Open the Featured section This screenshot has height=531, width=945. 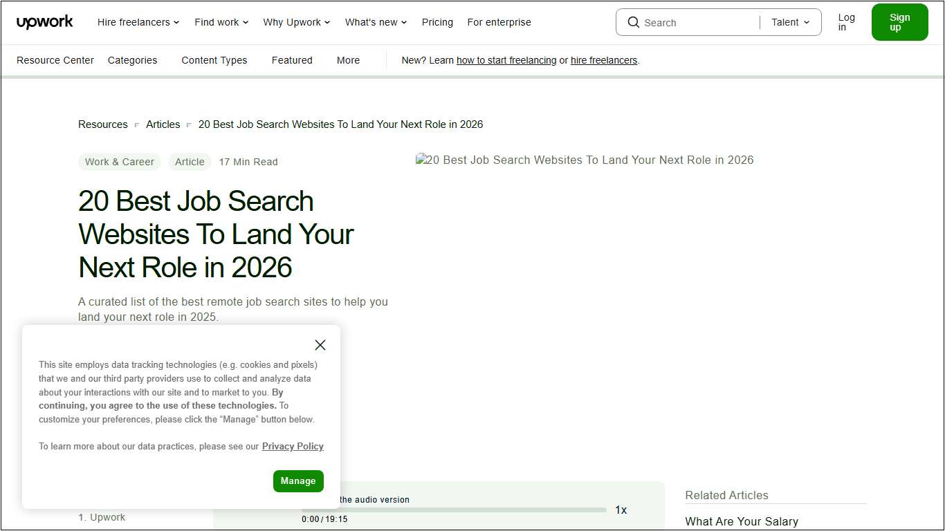tap(292, 60)
